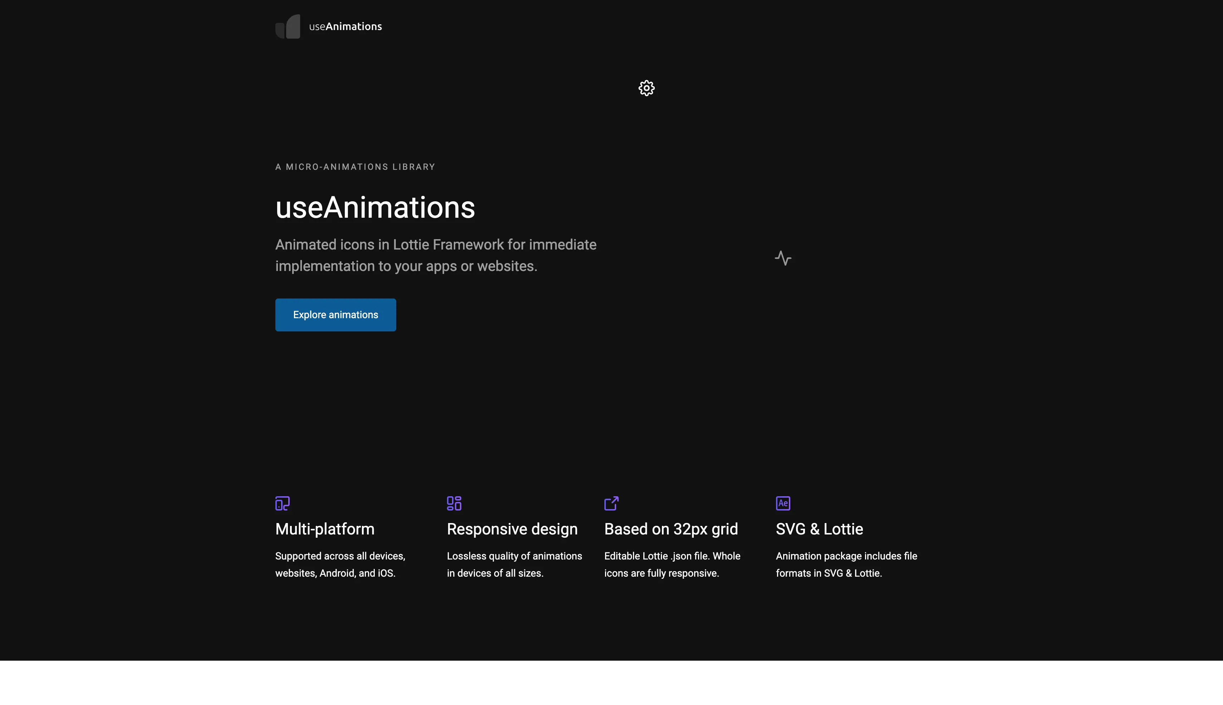Click the Editable Lottie .json file description
The image size is (1223, 705).
(x=672, y=565)
